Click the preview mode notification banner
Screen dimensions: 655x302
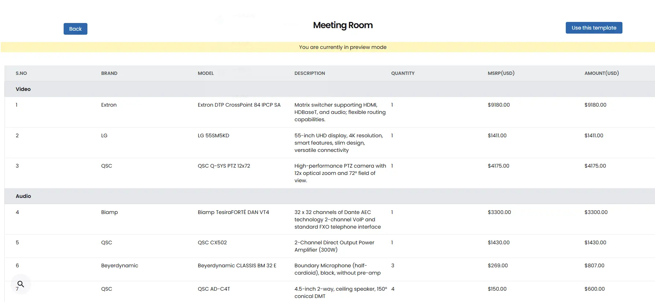click(328, 47)
